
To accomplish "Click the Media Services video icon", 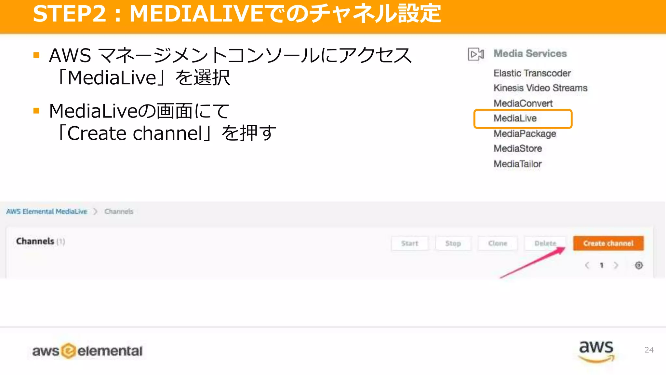I will 476,54.
